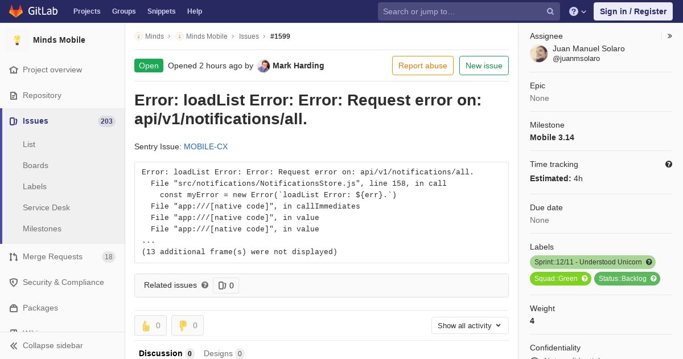The image size is (683, 359).
Task: Click the Time tracking help icon
Action: point(669,164)
